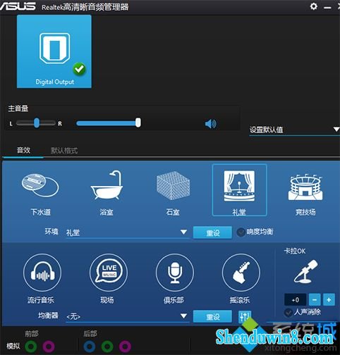This screenshot has width=340, height=355.
Task: Switch to the 默认格式 default format tab
Action: tap(64, 151)
